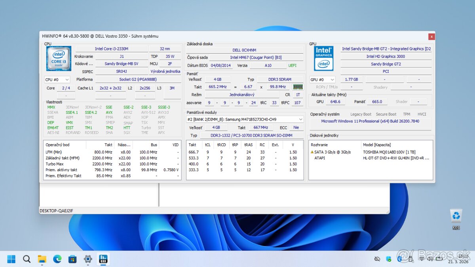
Task: Click the battery icon in the system tray
Action: pyautogui.click(x=439, y=259)
